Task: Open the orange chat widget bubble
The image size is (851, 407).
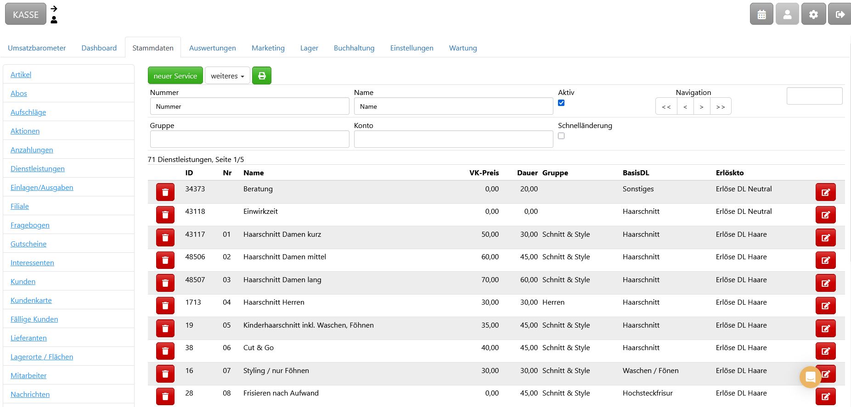Action: (x=810, y=377)
